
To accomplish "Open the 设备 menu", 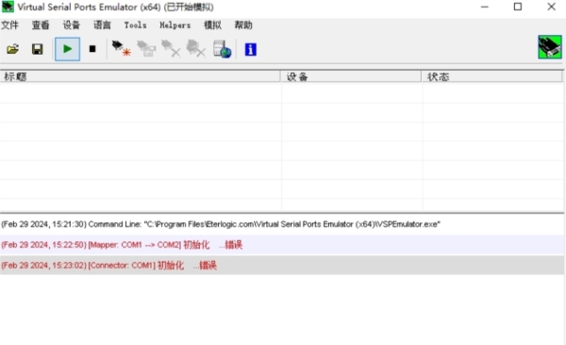I will coord(71,25).
